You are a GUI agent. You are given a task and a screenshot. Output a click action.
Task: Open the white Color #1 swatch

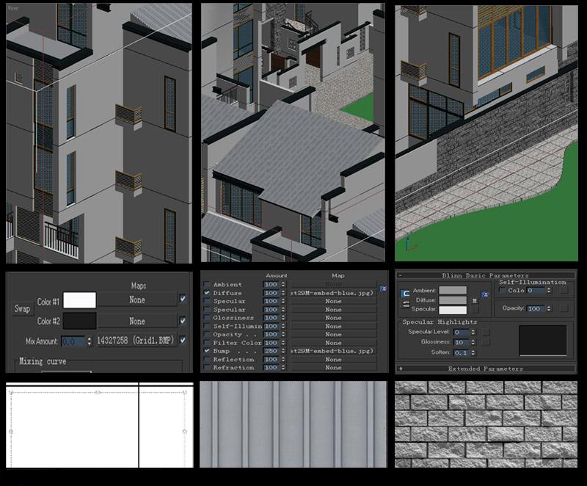pyautogui.click(x=79, y=300)
